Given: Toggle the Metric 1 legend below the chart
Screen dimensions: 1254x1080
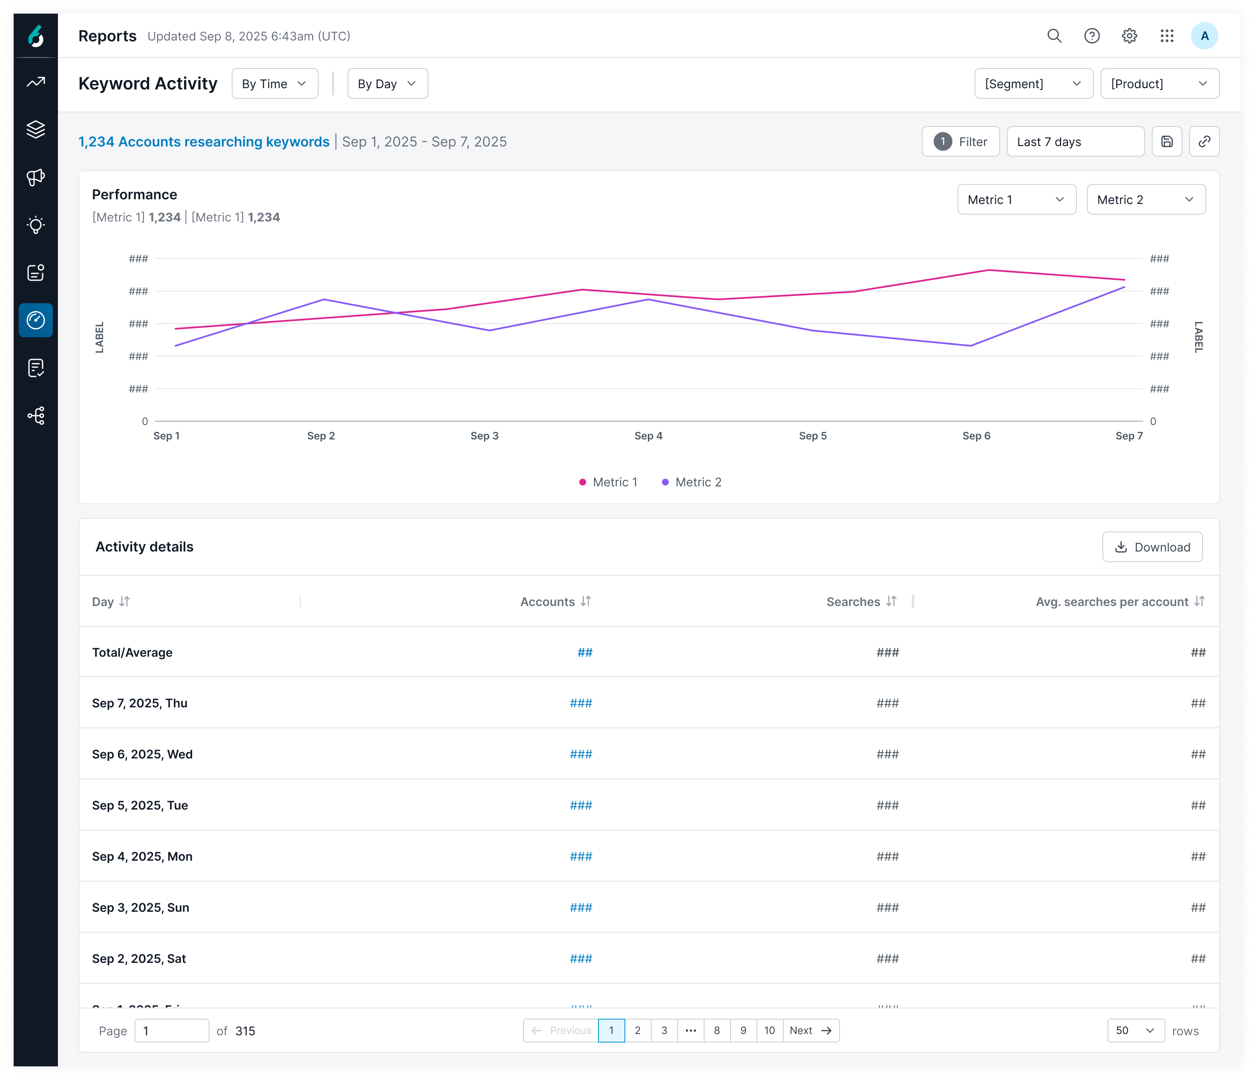Looking at the screenshot, I should tap(608, 482).
